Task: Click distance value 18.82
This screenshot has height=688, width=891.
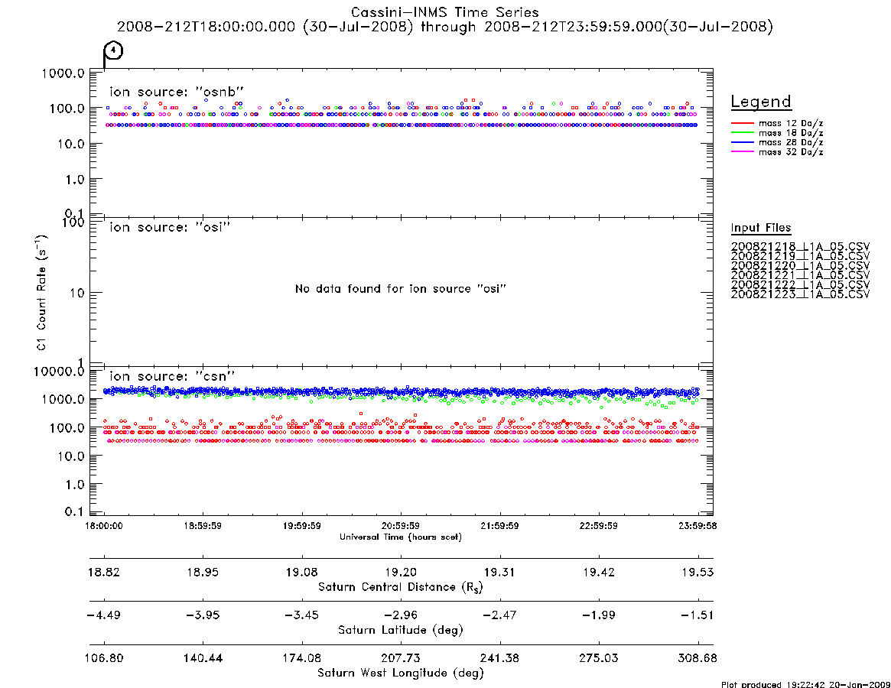Action: click(104, 572)
